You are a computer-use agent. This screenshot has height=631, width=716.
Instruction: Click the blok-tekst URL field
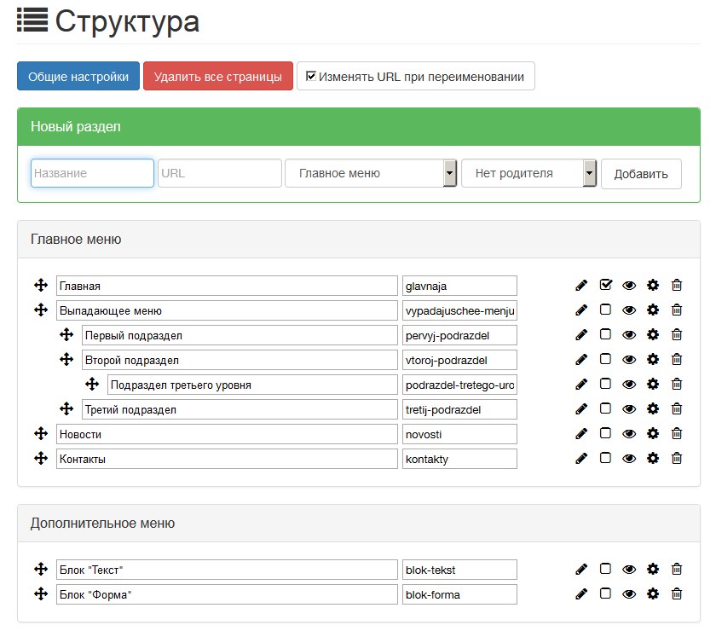pyautogui.click(x=459, y=570)
